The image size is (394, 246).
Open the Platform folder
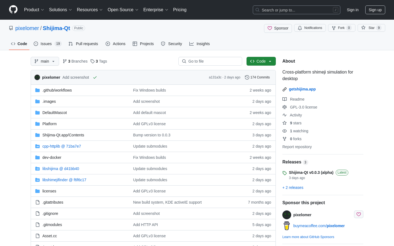click(50, 124)
